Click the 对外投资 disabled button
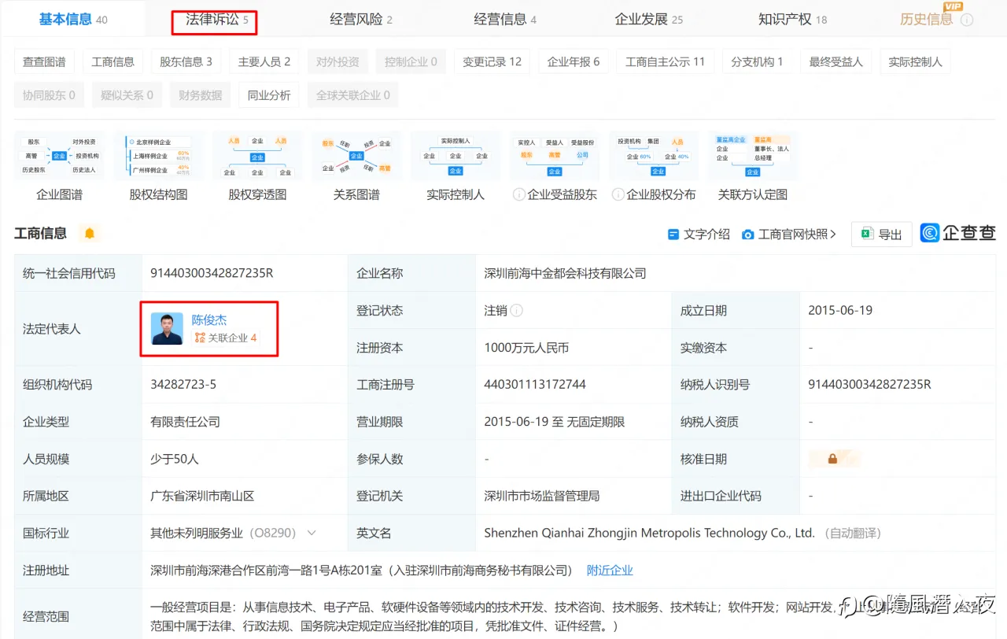Image resolution: width=1007 pixels, height=639 pixels. (x=338, y=61)
